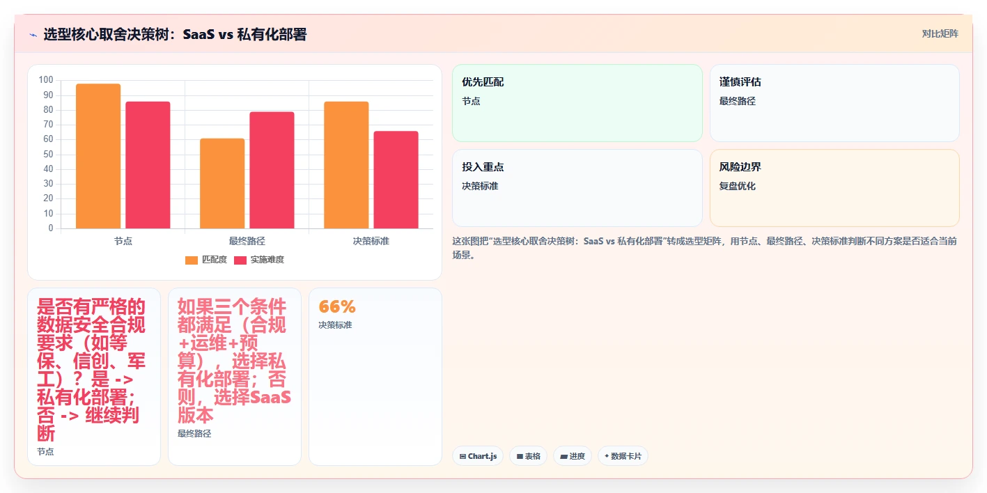The image size is (987, 493).
Task: Click the 对比矩阵 label in header
Action: coord(940,33)
